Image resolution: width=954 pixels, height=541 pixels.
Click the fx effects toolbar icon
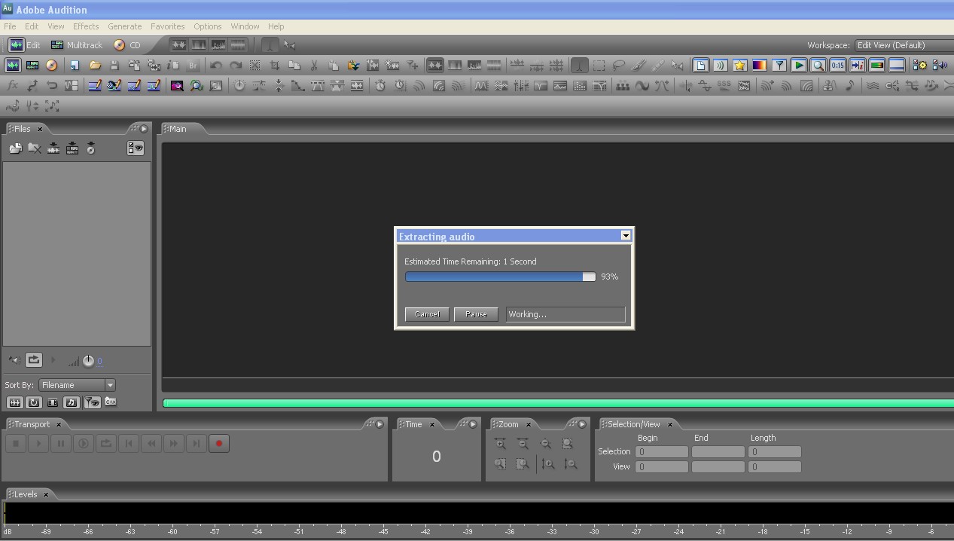(x=13, y=86)
